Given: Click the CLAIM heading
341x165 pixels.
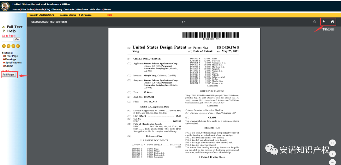Looking at the screenshot, I should click(212, 117).
